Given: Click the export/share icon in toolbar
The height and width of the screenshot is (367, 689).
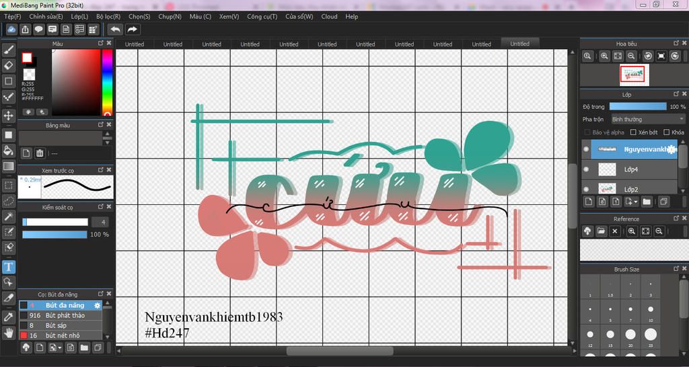Looking at the screenshot, I should tap(26, 30).
